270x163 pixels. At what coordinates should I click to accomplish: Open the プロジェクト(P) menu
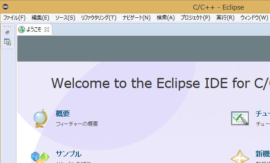[x=196, y=18]
